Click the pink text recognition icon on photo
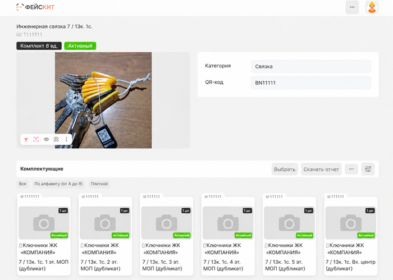This screenshot has height=280, width=393. click(x=36, y=140)
